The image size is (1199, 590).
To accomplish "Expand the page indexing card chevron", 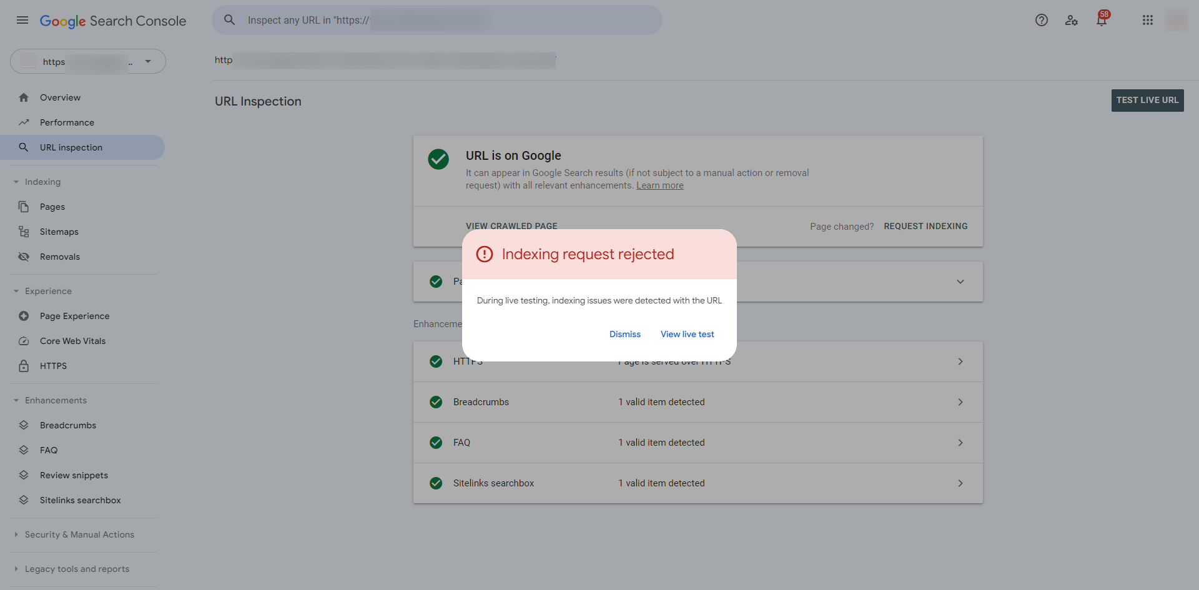I will pyautogui.click(x=960, y=282).
